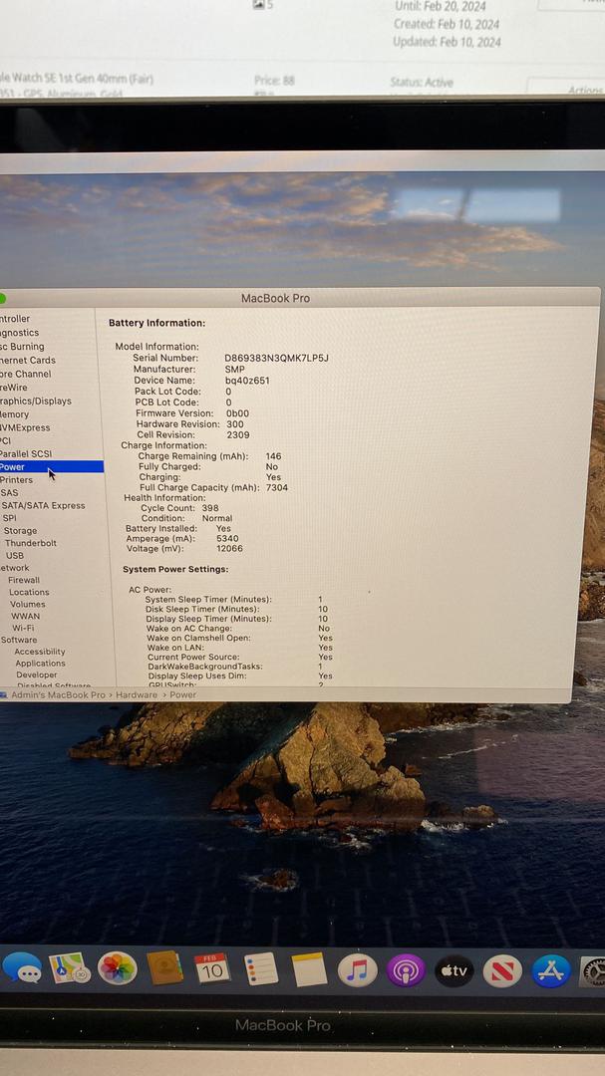Image resolution: width=605 pixels, height=1076 pixels.
Task: Select Power in the sidebar list
Action: [52, 466]
